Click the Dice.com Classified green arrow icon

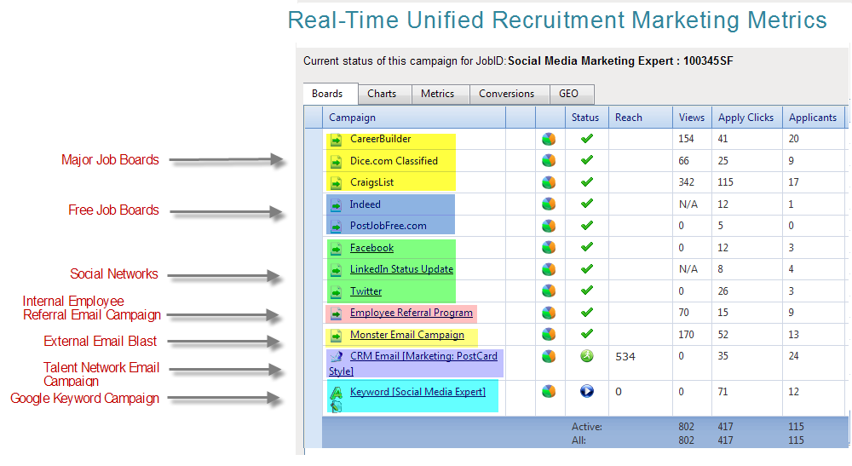(x=337, y=162)
